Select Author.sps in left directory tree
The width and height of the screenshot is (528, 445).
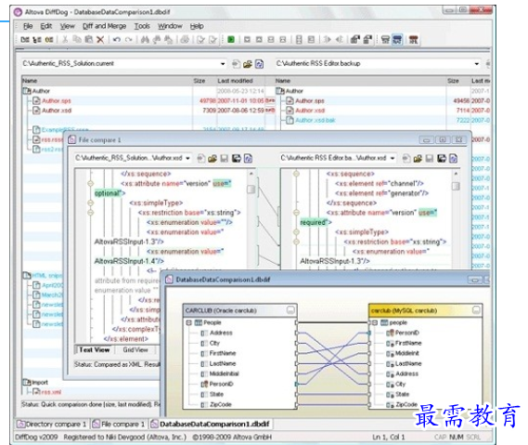(57, 101)
